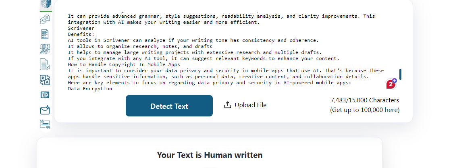The width and height of the screenshot is (455, 168).
Task: Open the document checkmark tool icon
Action: point(45,64)
